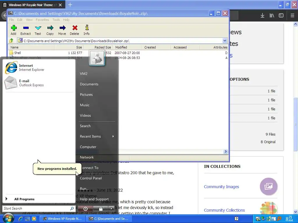298x223 pixels.
Task: Click the Test archive icon
Action: click(x=38, y=30)
